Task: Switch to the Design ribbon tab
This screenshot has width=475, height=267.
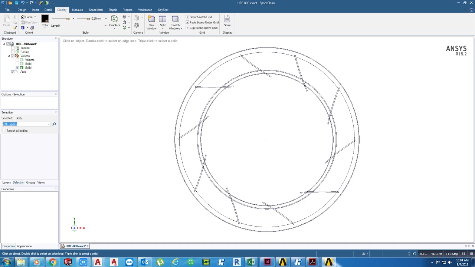Action: pyautogui.click(x=22, y=10)
